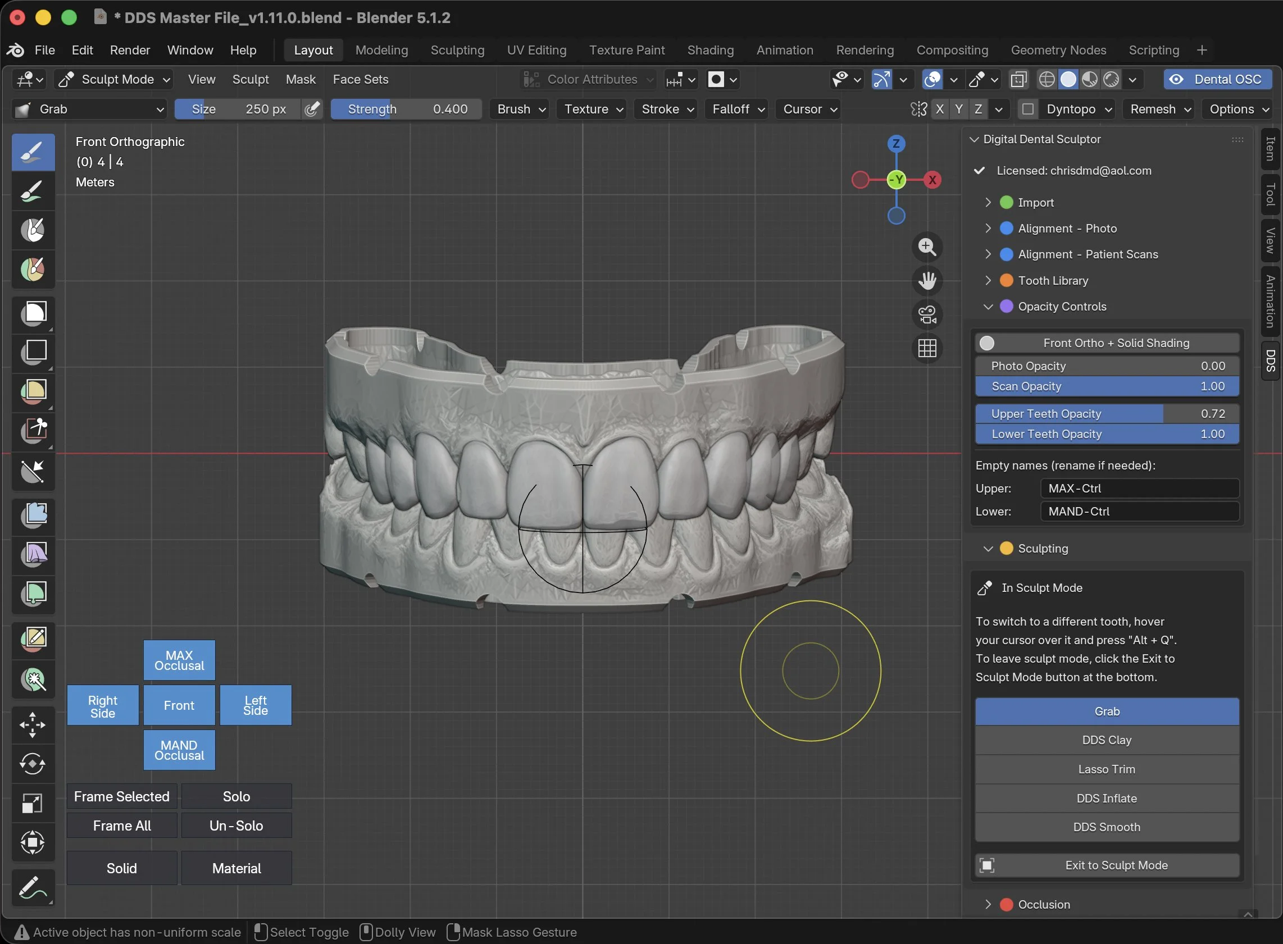Toggle viewport overlays button
Image resolution: width=1283 pixels, height=944 pixels.
[x=932, y=79]
